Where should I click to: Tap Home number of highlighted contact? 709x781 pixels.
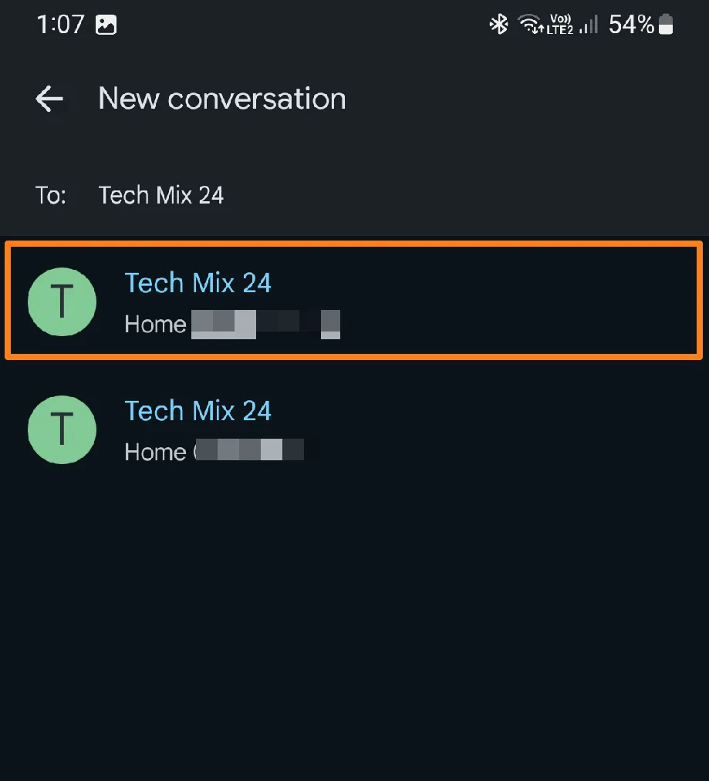click(265, 324)
